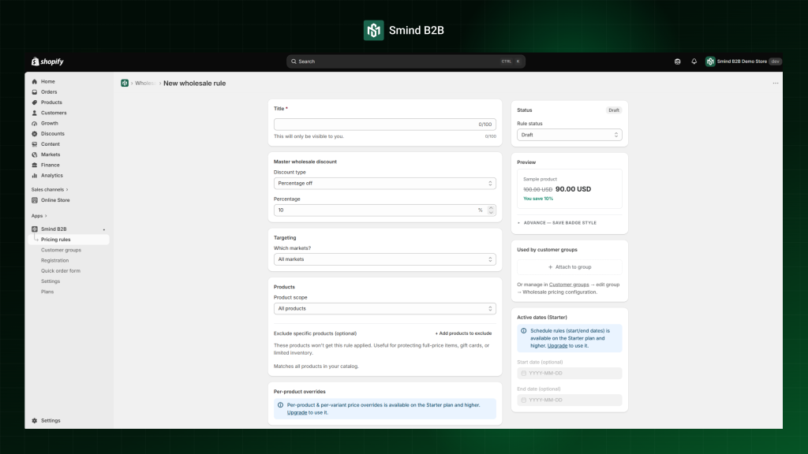The image size is (808, 454).
Task: Expand the Apps section
Action: pos(39,216)
